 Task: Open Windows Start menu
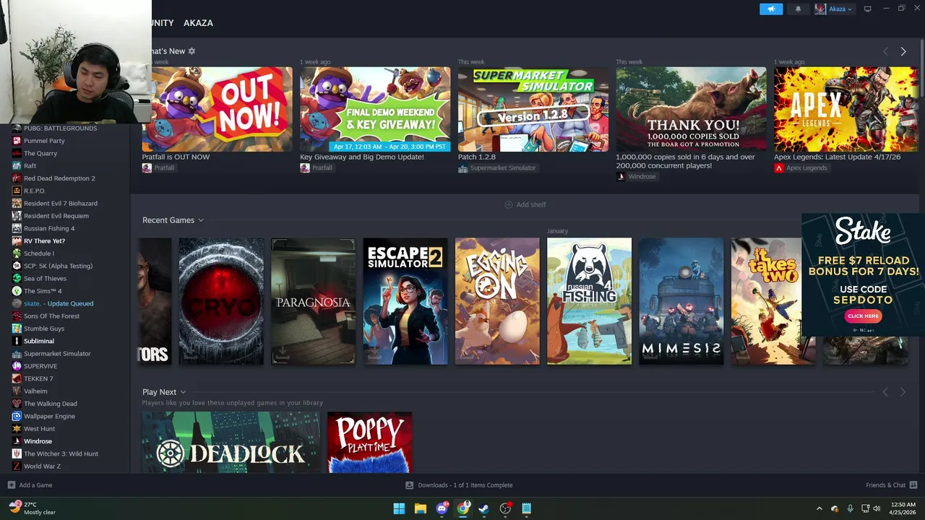click(399, 508)
